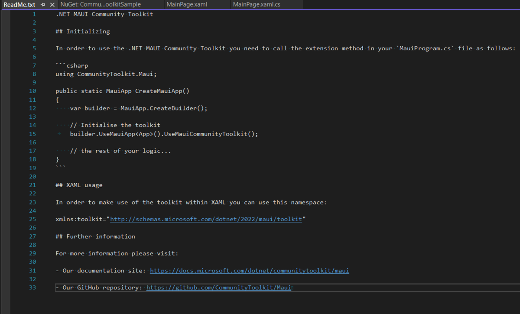The height and width of the screenshot is (314, 520).
Task: Follow the docs.microsoft.com communitytoolkit link
Action: coord(250,271)
